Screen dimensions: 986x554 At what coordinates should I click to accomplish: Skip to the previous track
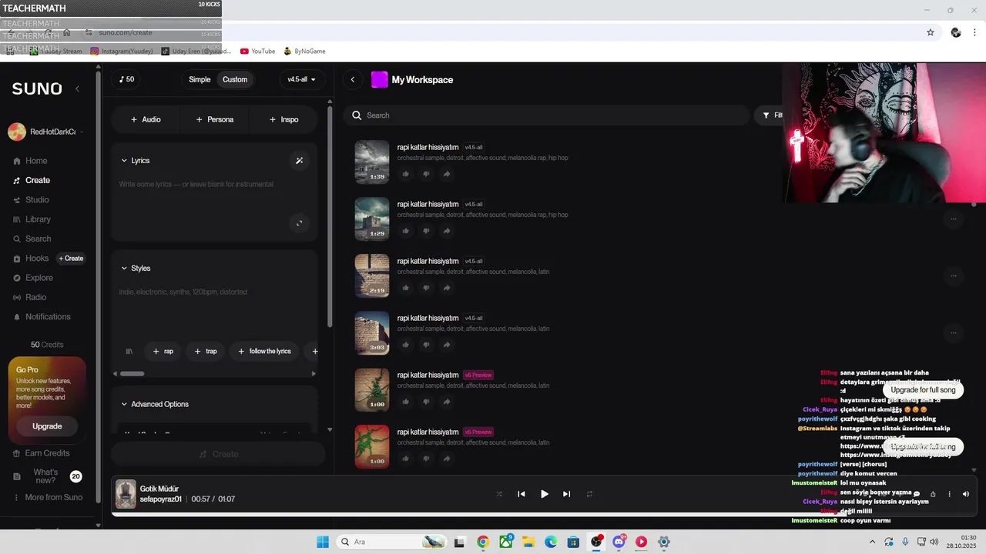click(522, 494)
